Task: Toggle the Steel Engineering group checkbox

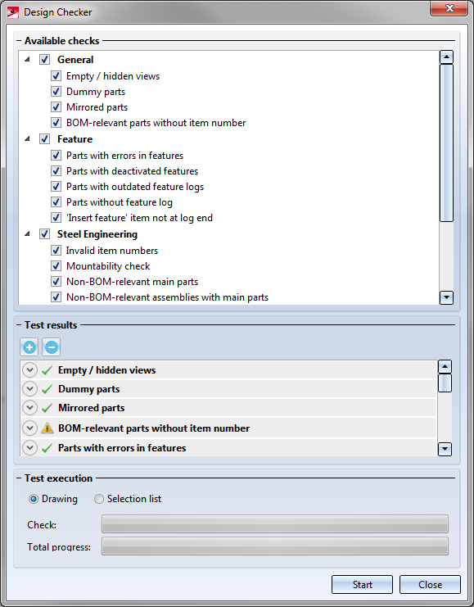Action: [x=44, y=234]
